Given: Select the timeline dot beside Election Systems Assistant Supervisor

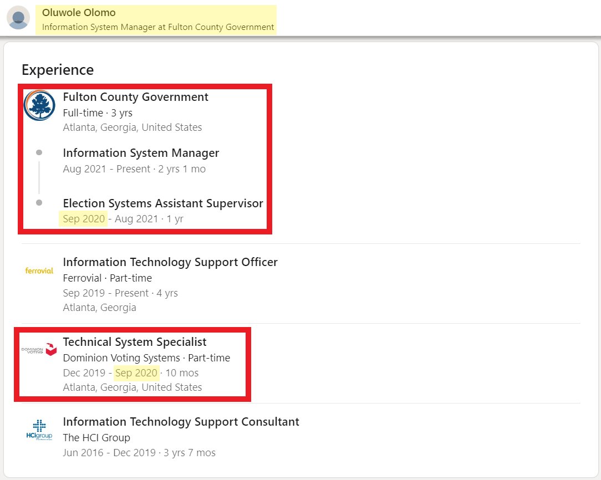Looking at the screenshot, I should click(x=39, y=203).
